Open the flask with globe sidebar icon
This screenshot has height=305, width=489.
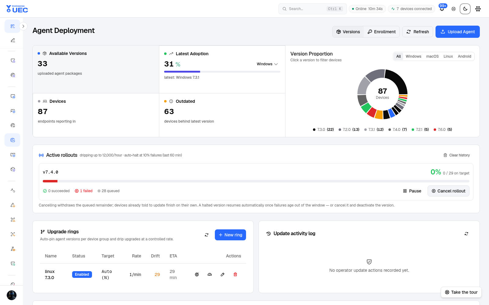coord(13,249)
